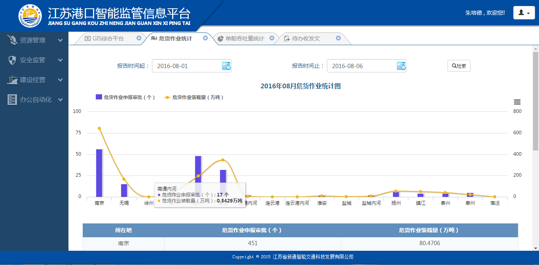Close the 单船吞吐量统计 tab
Image resolution: width=539 pixels, height=265 pixels.
272,38
